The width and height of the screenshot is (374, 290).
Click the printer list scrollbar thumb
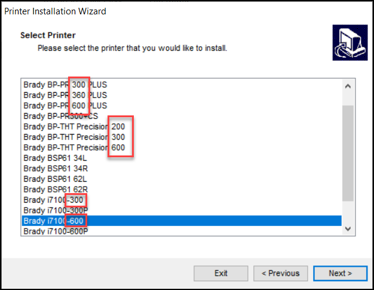347,152
